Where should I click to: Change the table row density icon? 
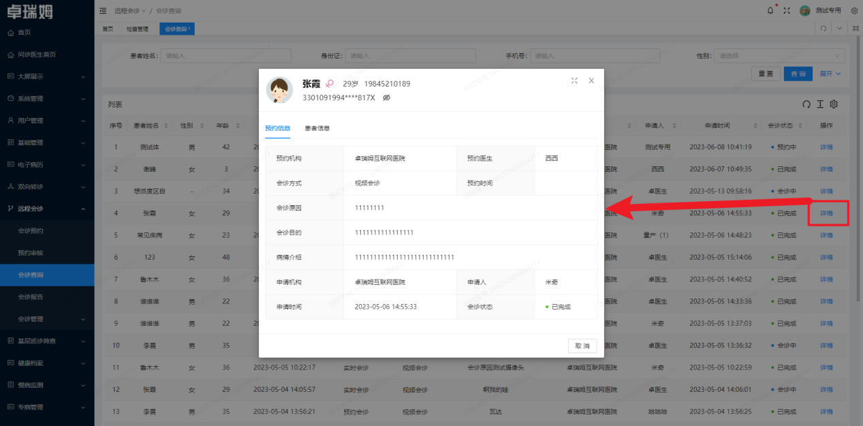[x=820, y=104]
